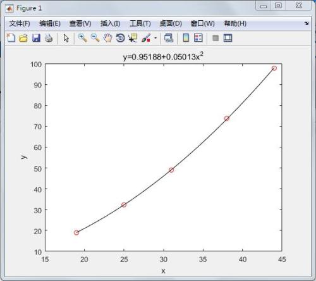316x281 pixels.
Task: Select the Edit Plot arrow tool
Action: [x=66, y=39]
